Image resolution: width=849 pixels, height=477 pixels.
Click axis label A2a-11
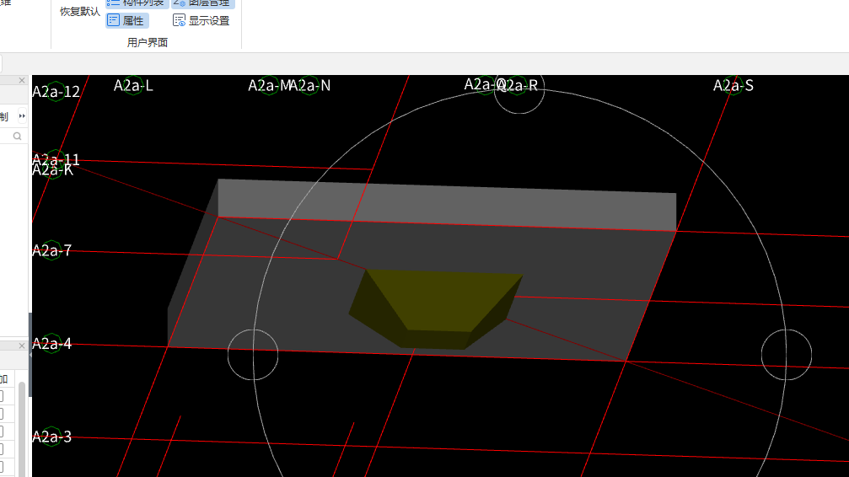(56, 158)
